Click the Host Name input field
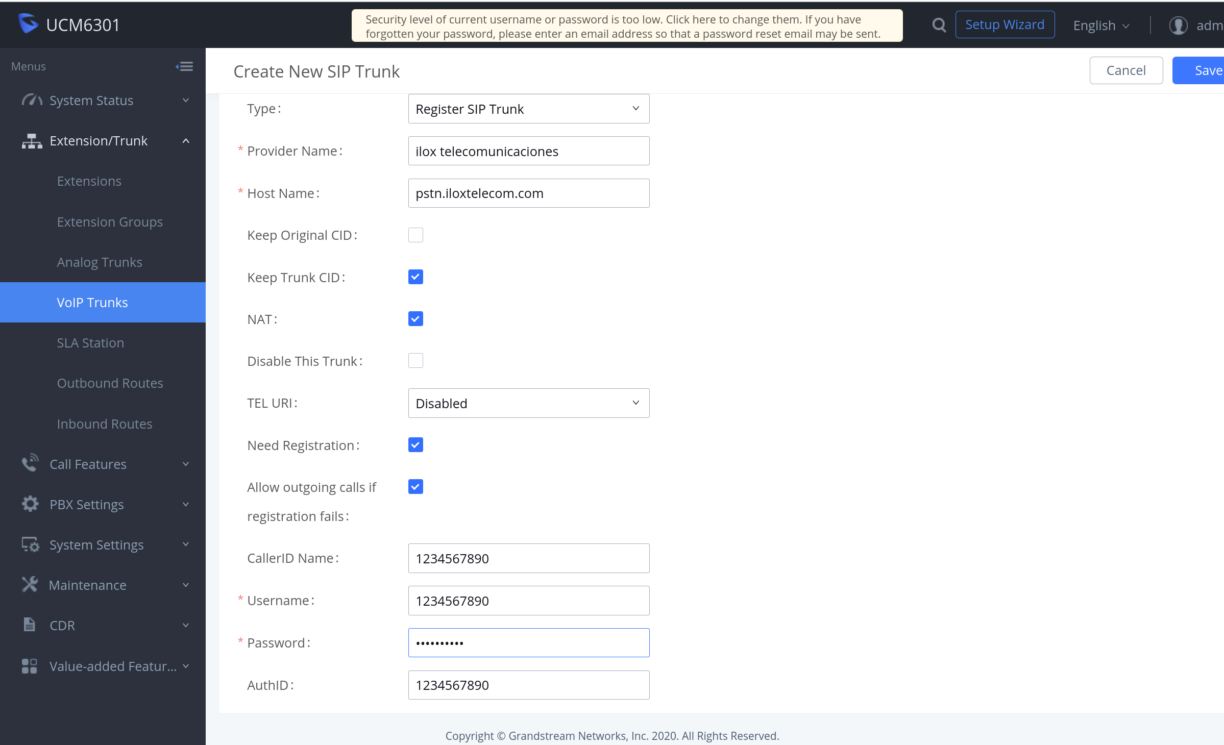The height and width of the screenshot is (745, 1224). 528,193
